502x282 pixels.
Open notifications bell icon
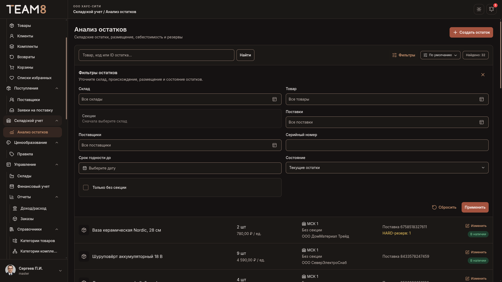pos(492,9)
